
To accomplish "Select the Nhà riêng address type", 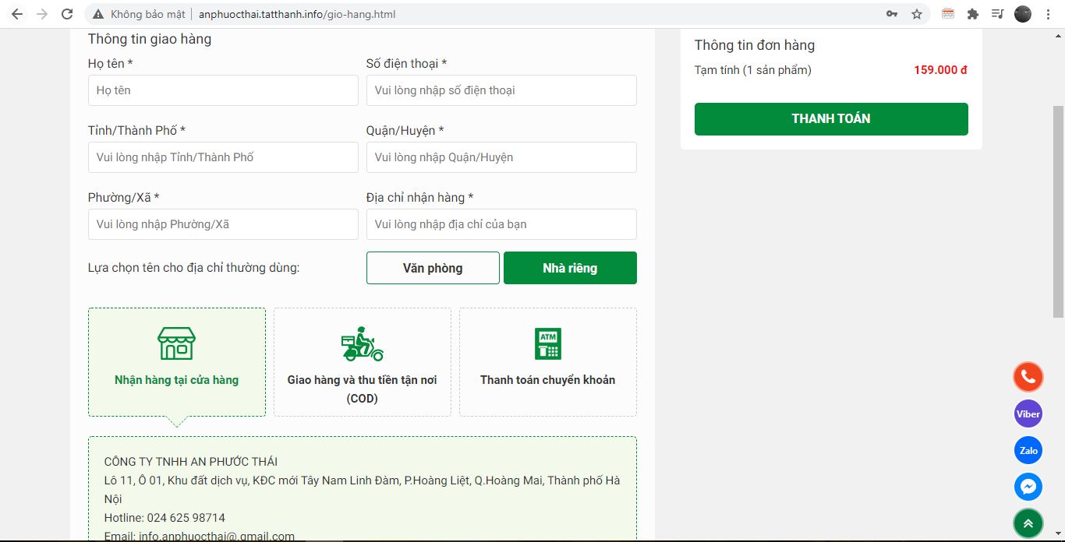I will [x=570, y=268].
